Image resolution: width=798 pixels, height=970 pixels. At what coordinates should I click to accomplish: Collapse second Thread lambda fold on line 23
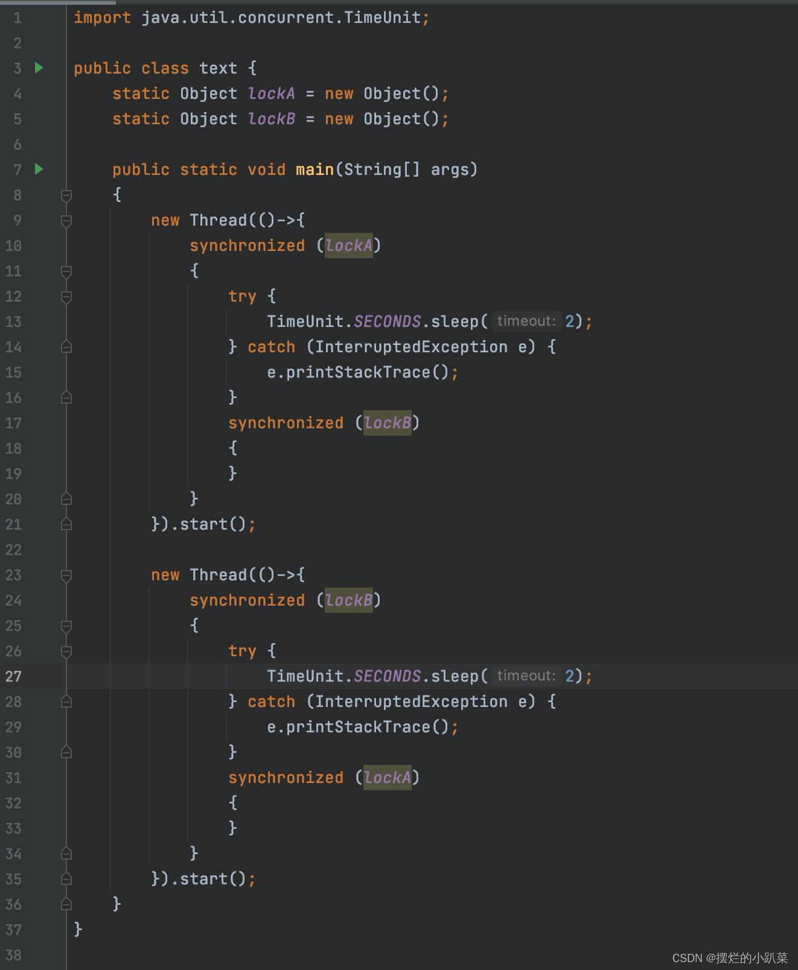[x=66, y=575]
